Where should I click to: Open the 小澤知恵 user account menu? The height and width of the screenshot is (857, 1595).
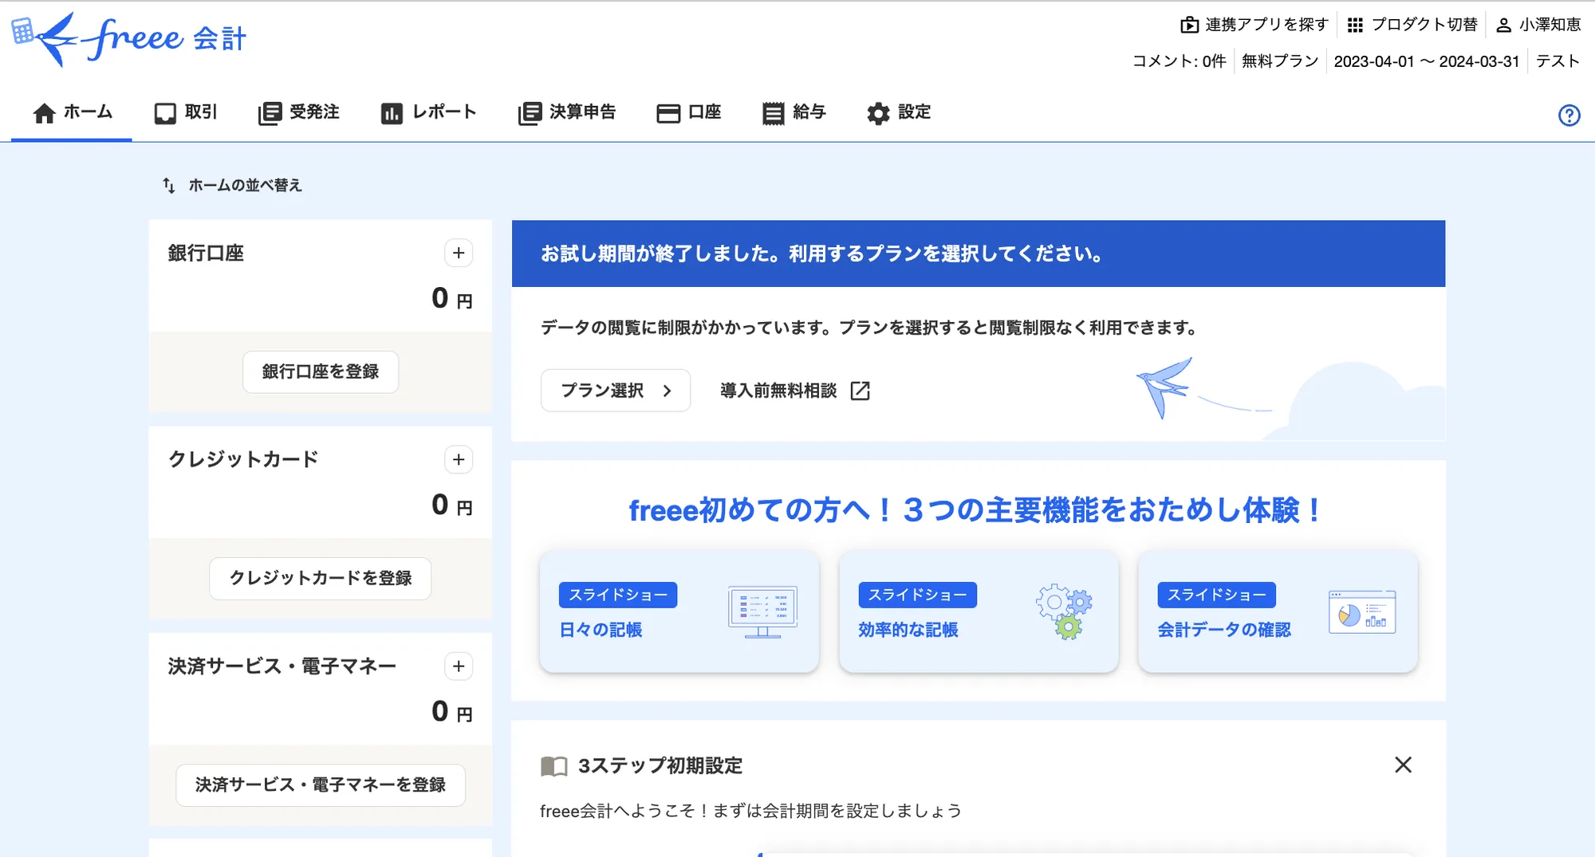(1538, 25)
